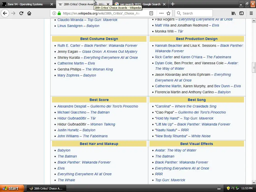
Task: Select 28th Critics' Choice taskbar item
Action: [46, 188]
